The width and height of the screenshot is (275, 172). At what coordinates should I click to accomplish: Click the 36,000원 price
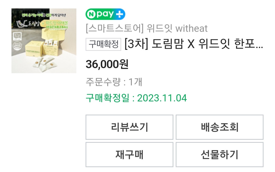(x=107, y=64)
